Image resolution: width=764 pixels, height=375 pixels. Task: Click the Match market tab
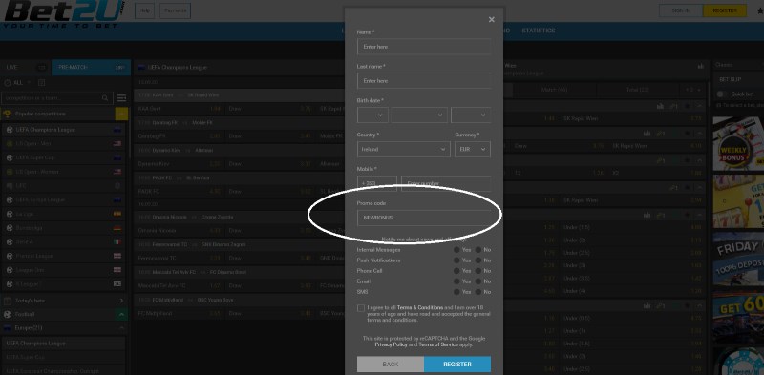click(x=555, y=90)
